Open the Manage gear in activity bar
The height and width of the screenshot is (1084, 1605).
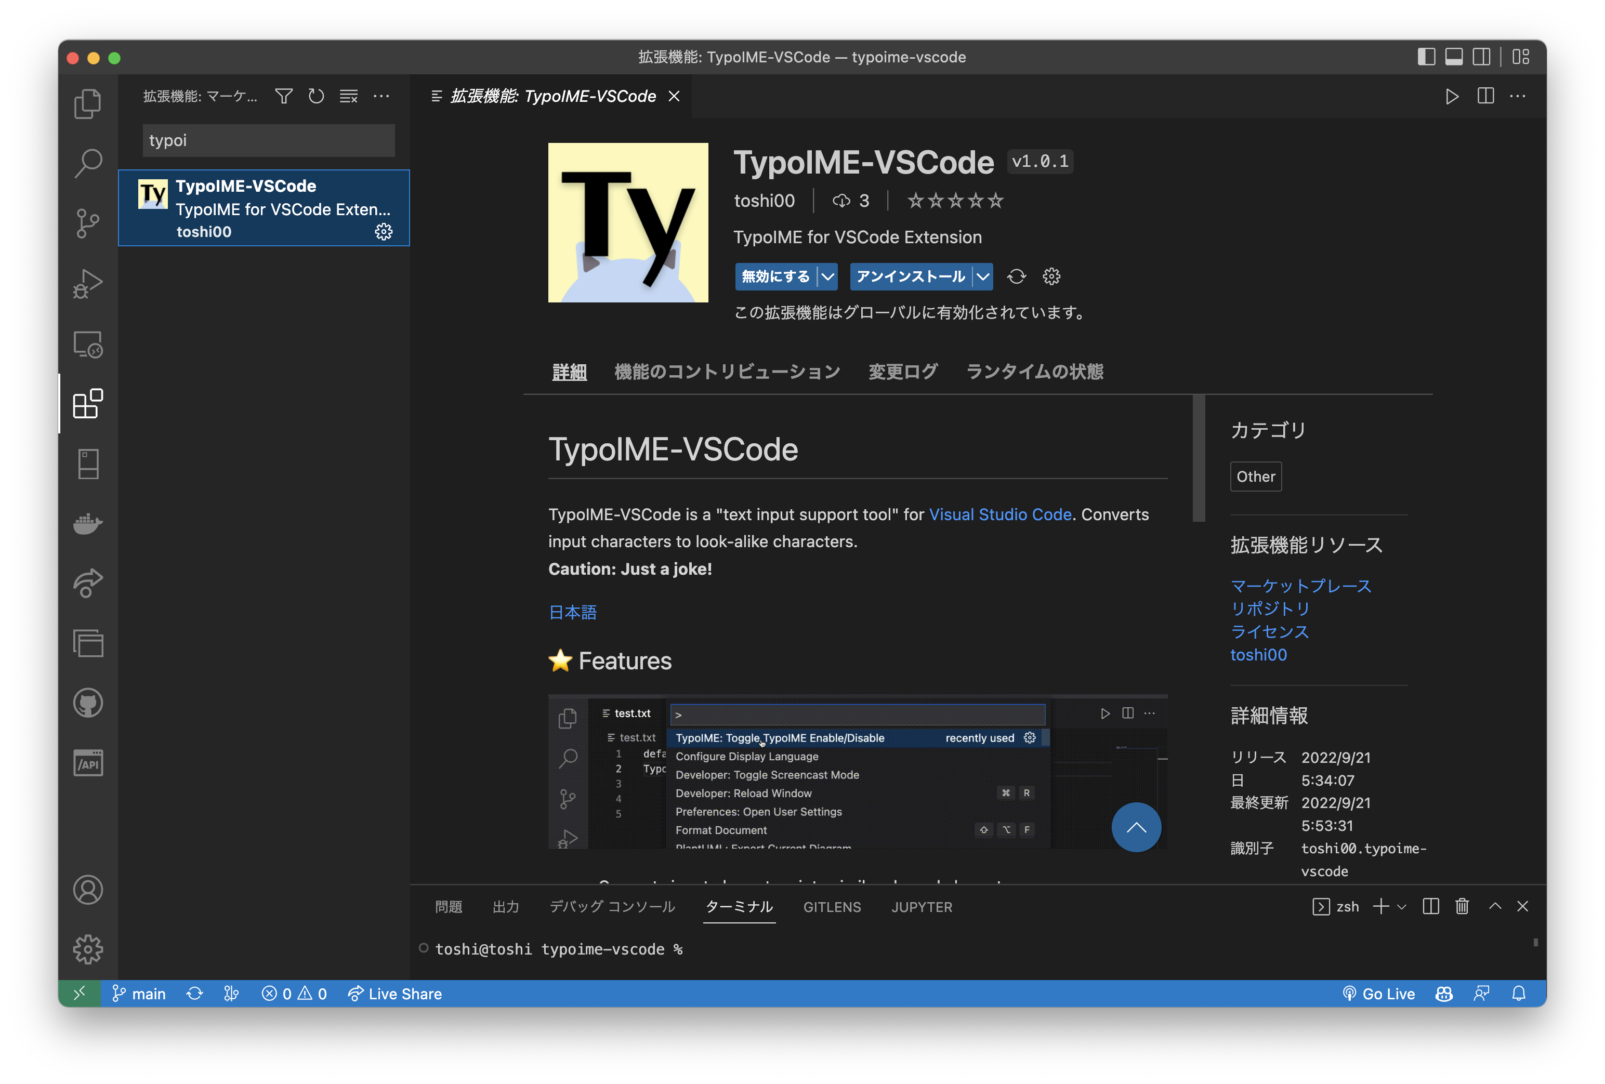tap(88, 950)
